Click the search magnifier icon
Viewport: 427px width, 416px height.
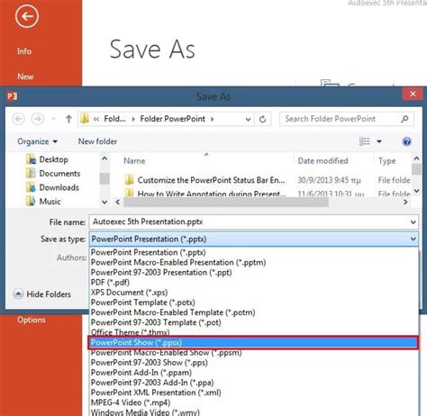point(404,119)
